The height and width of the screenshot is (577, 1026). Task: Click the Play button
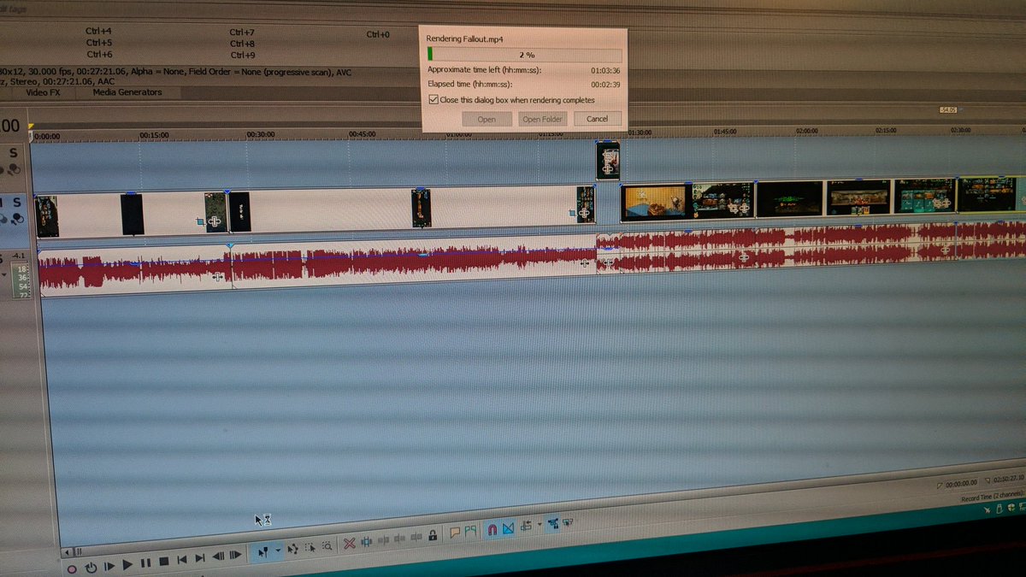coord(127,565)
